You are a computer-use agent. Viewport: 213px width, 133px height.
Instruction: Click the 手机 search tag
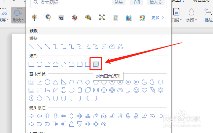136,2
